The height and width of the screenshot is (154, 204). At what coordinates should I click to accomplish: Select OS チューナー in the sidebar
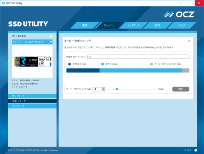[x=32, y=106]
